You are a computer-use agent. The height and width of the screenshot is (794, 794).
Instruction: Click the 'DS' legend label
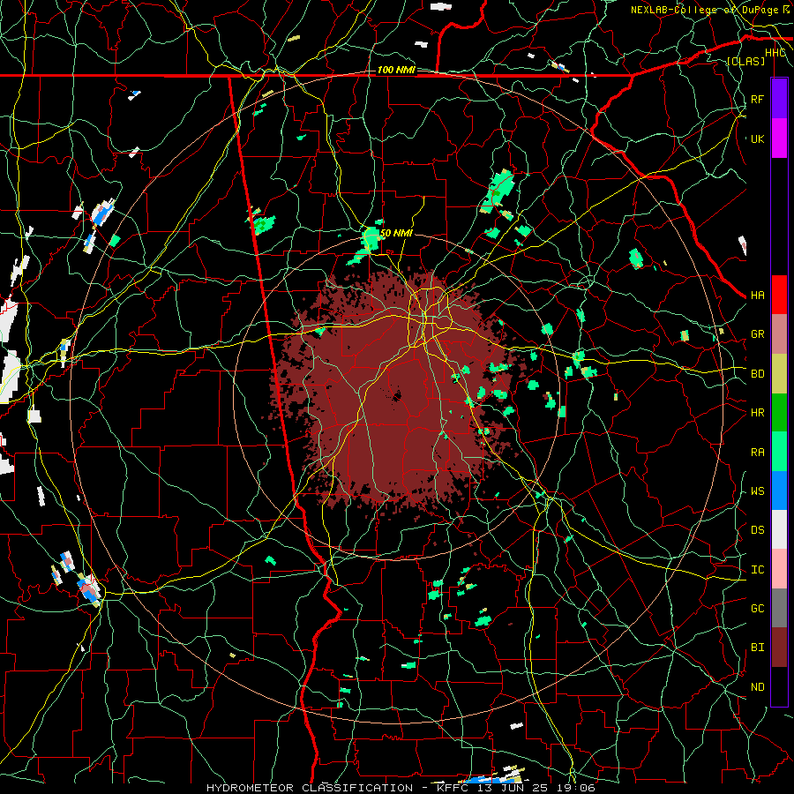coord(757,530)
